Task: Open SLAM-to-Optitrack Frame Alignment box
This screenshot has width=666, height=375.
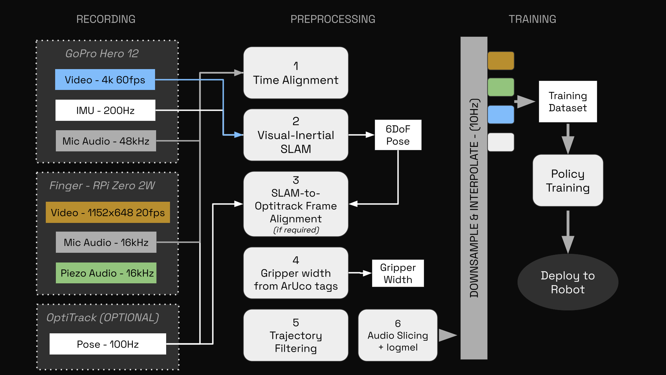Action: (296, 204)
